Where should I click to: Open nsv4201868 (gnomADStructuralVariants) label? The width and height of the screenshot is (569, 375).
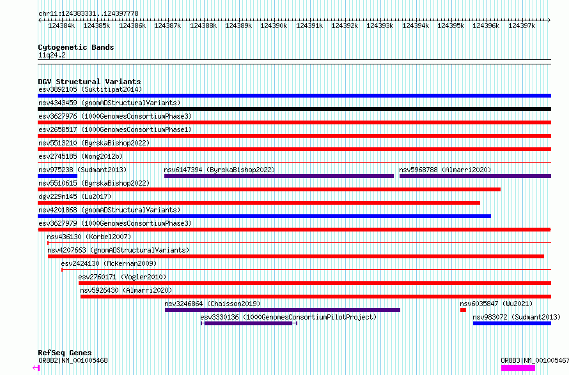pos(109,210)
